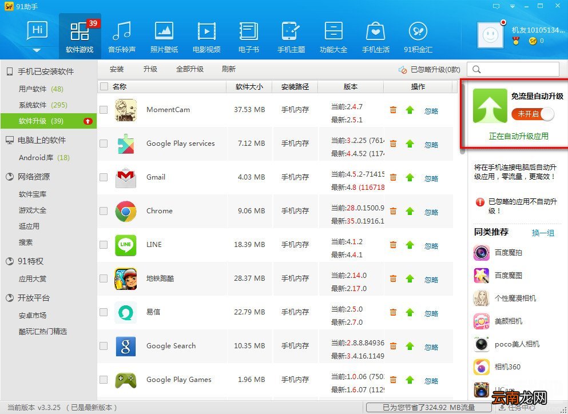
Task: Open the Hi home icon
Action: pos(37,31)
